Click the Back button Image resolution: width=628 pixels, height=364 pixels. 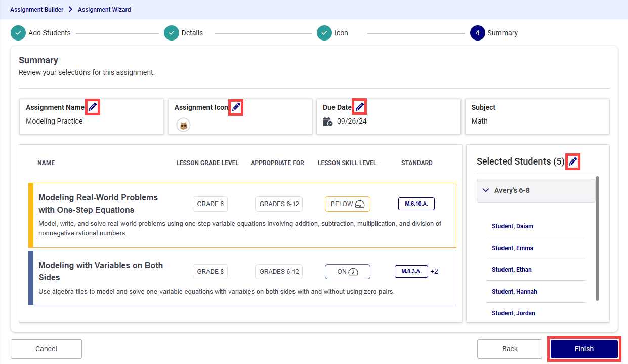coord(510,349)
